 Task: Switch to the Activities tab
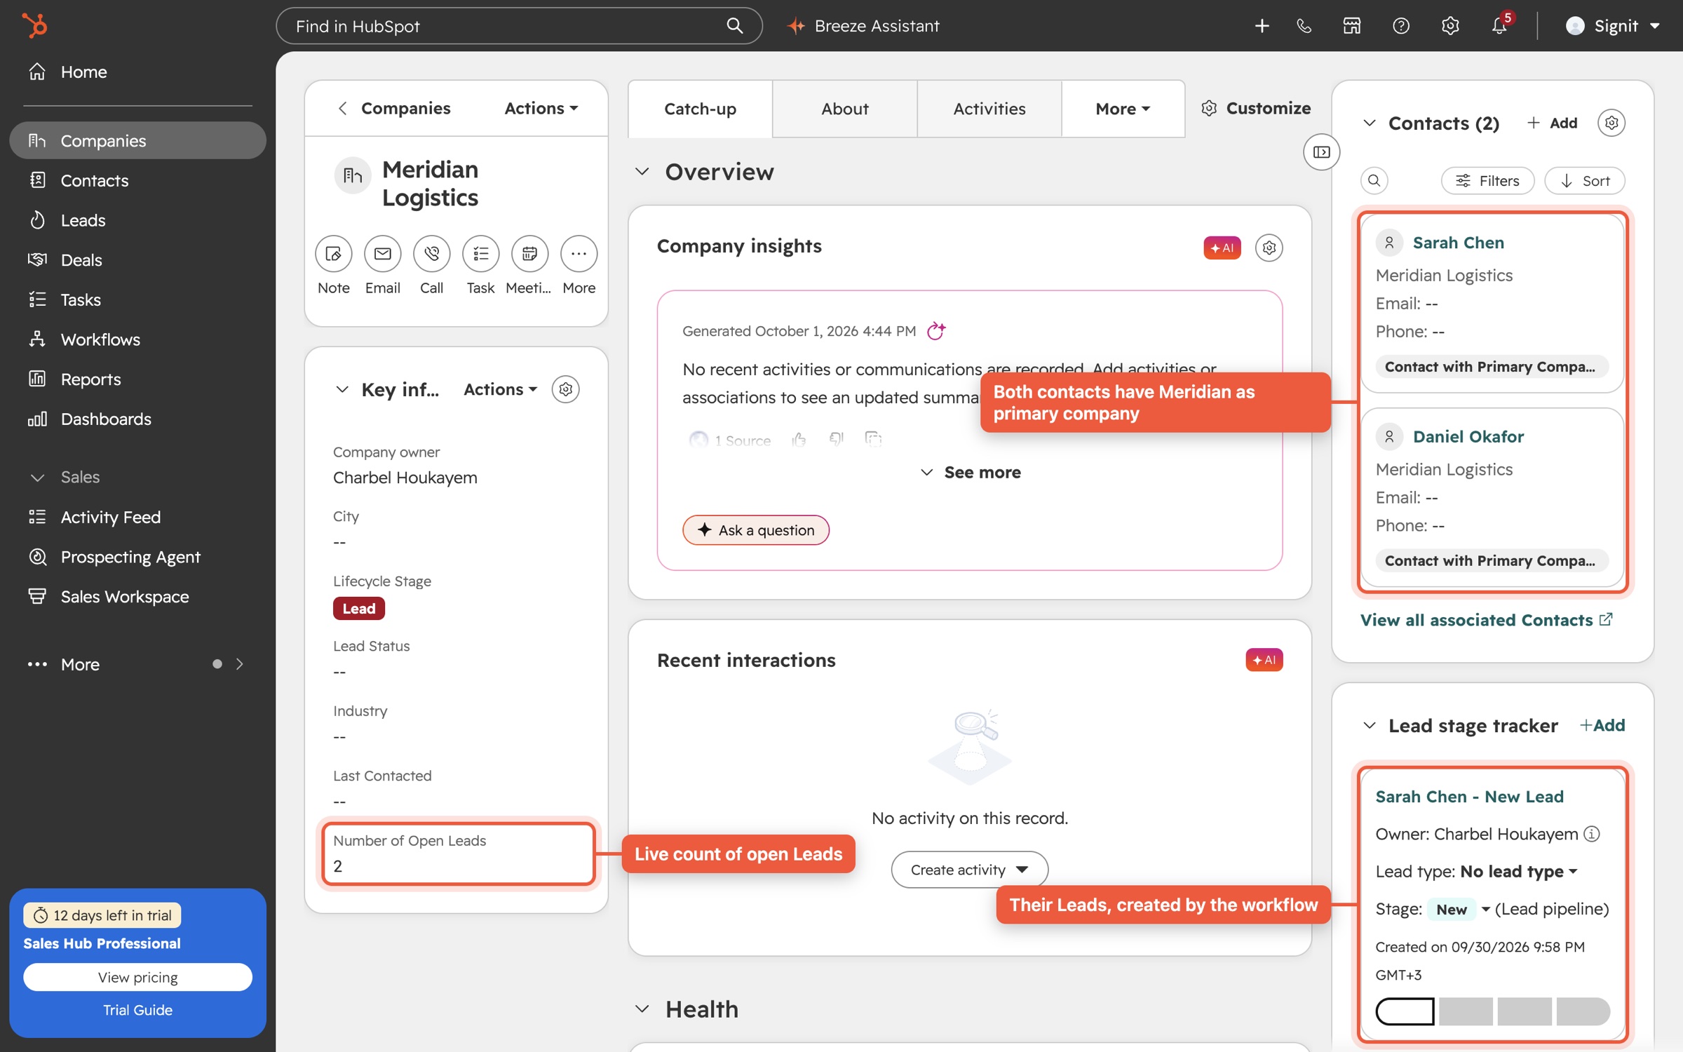click(989, 109)
